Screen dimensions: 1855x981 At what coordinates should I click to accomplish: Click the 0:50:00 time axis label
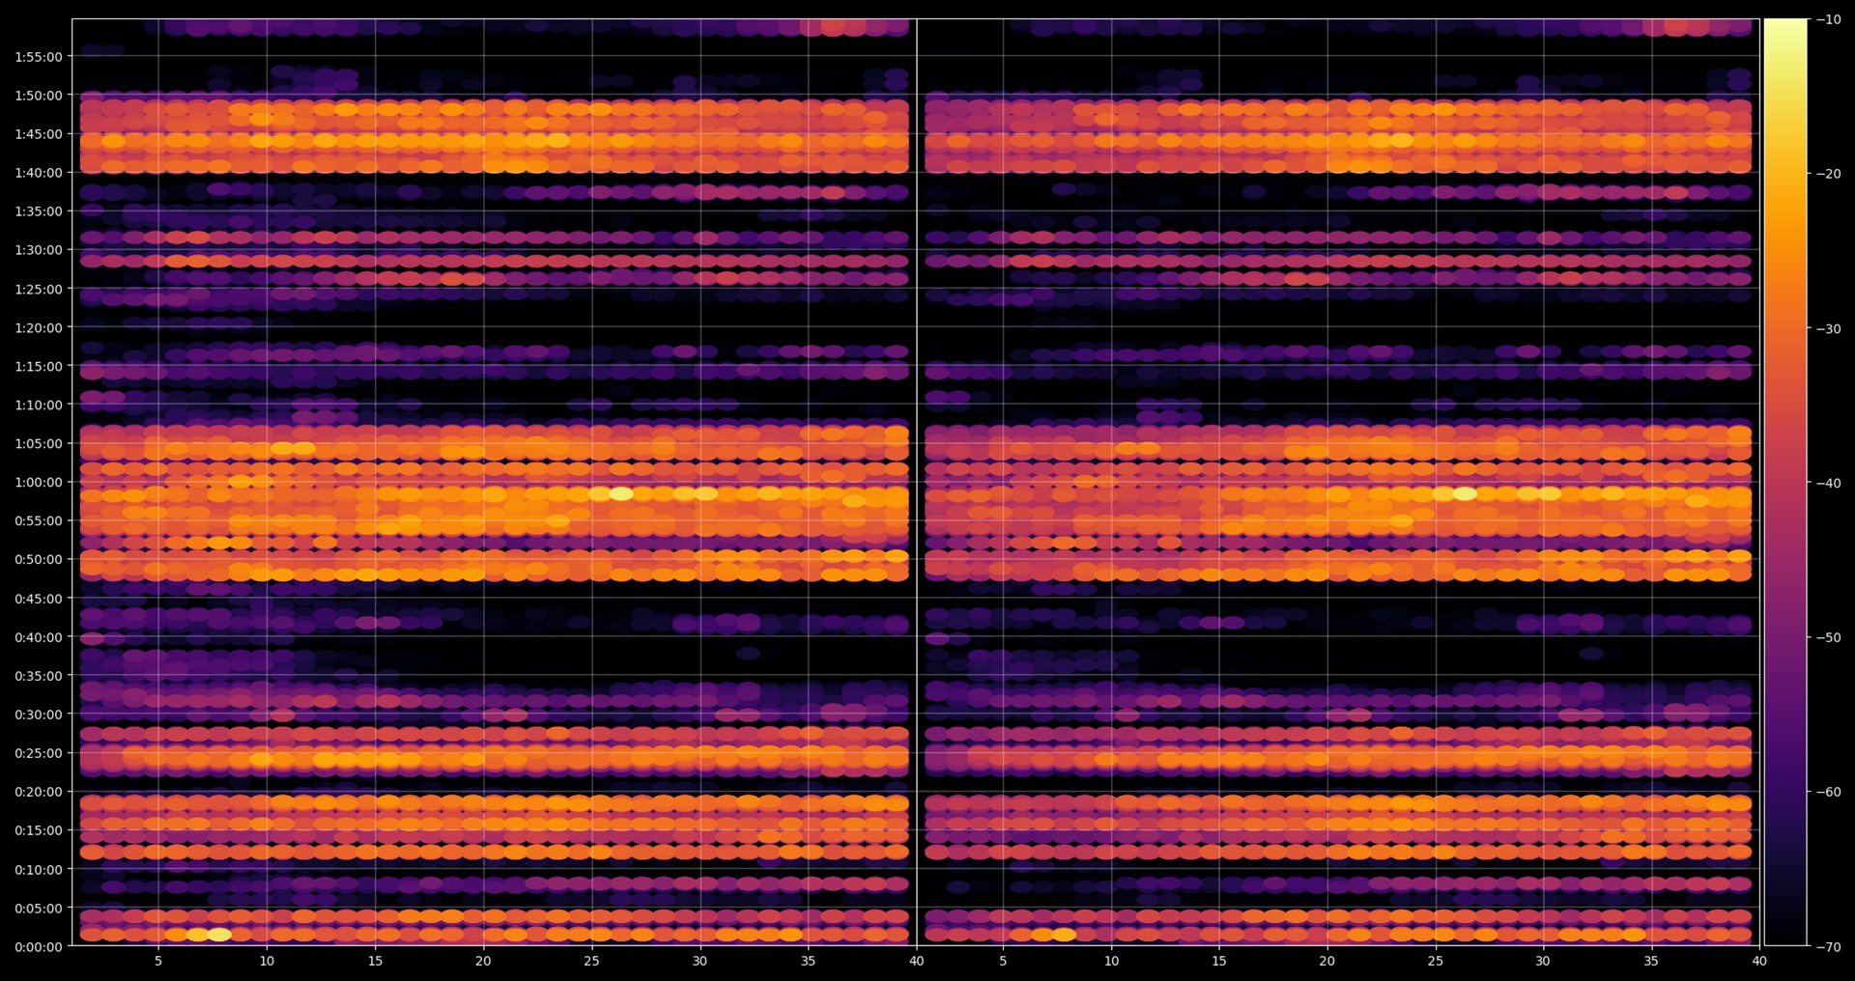click(39, 559)
